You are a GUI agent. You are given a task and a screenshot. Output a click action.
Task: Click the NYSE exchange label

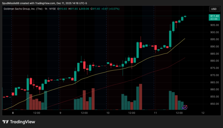(52, 9)
